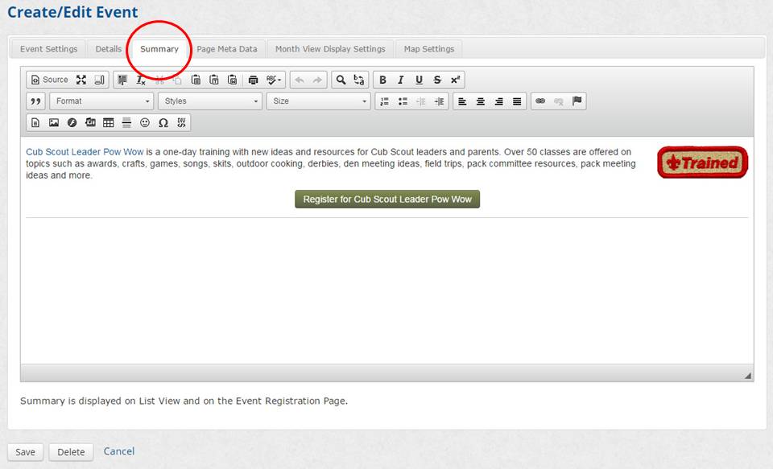
Task: Insert a horizontal line
Action: (x=126, y=122)
